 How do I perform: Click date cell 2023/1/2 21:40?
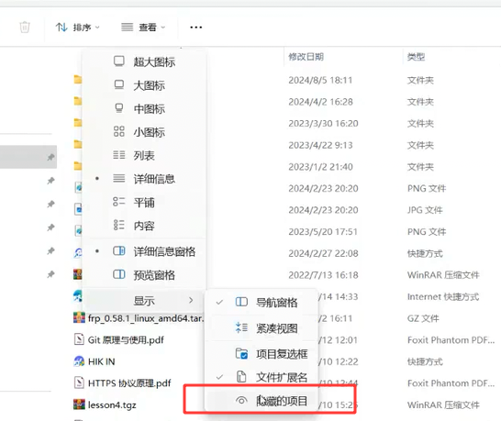coord(321,167)
